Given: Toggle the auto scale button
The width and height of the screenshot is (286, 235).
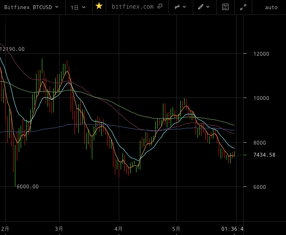Looking at the screenshot, I should click(271, 7).
